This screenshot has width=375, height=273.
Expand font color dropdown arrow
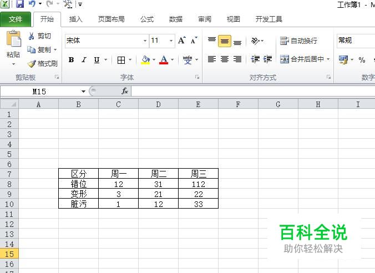coord(172,59)
